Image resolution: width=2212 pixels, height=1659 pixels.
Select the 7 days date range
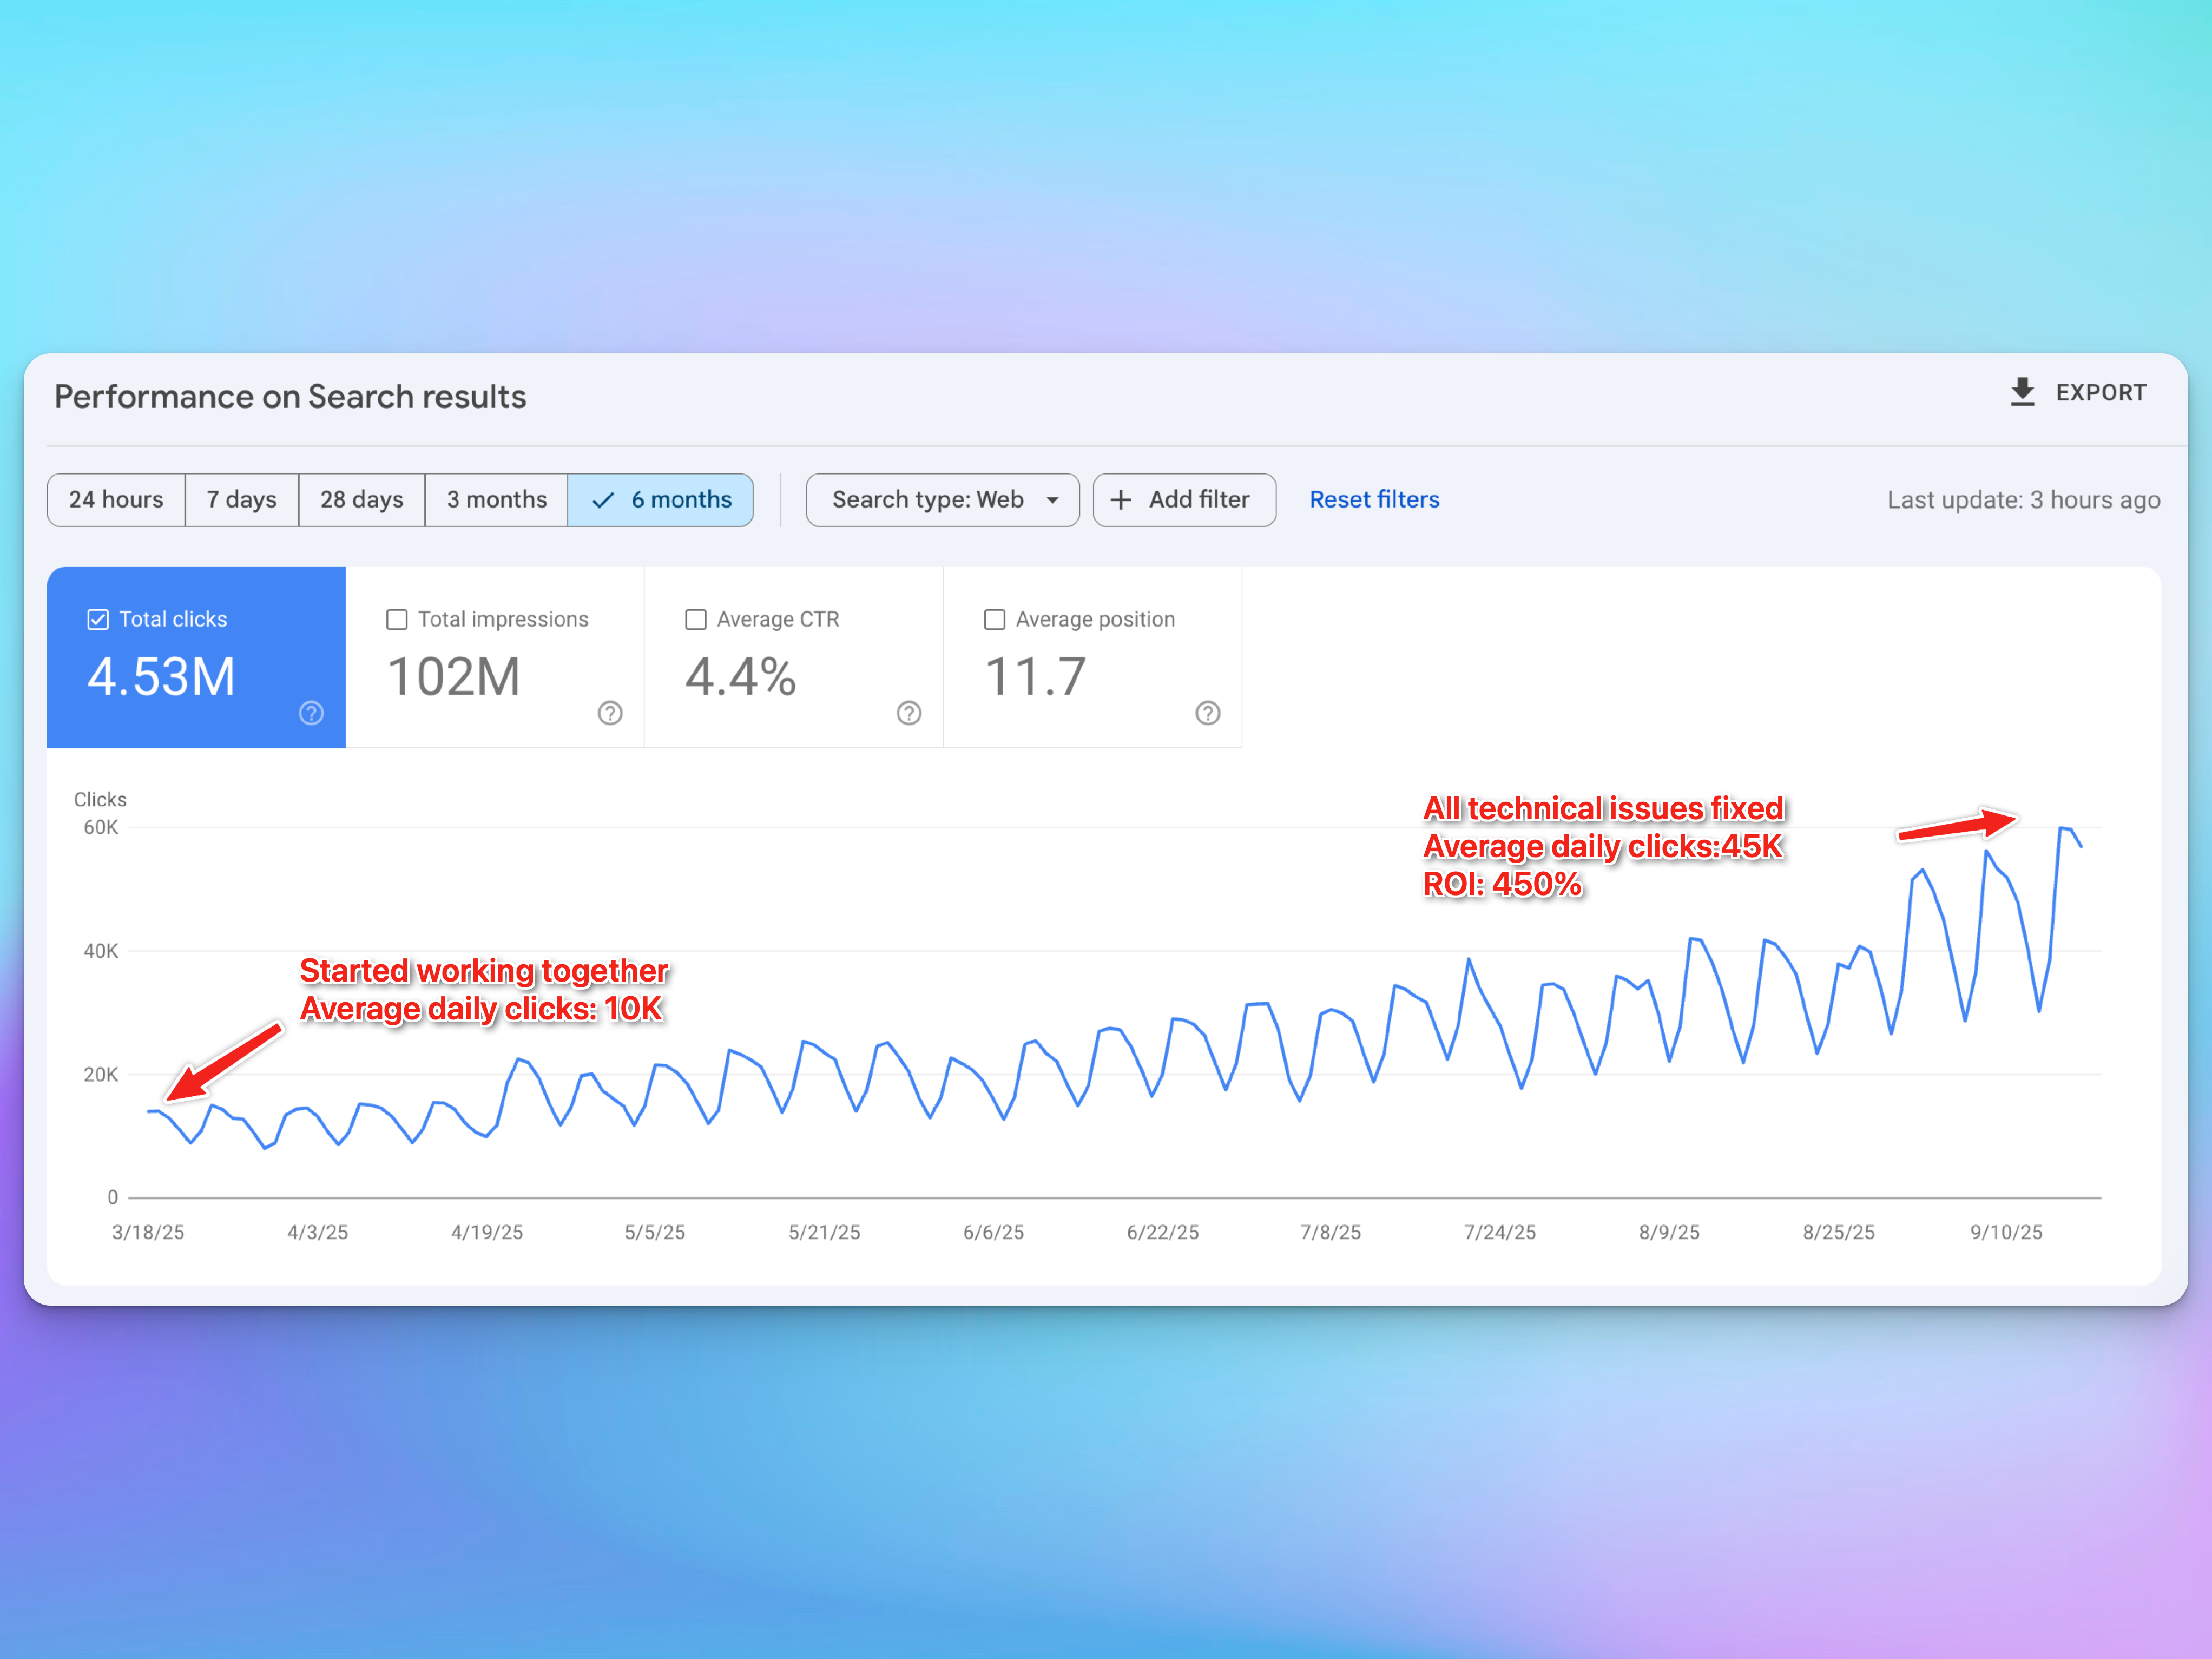(242, 500)
